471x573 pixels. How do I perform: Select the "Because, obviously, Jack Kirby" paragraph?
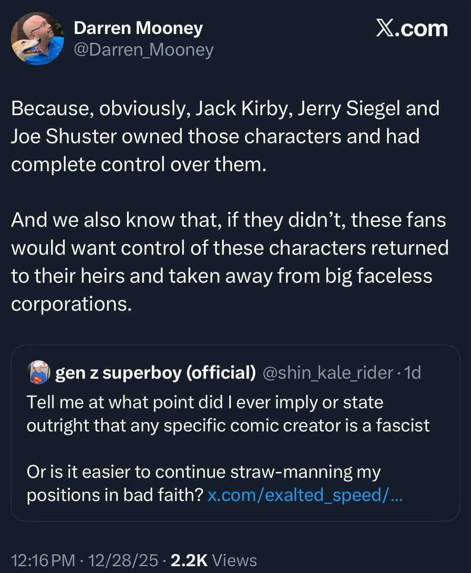(225, 137)
